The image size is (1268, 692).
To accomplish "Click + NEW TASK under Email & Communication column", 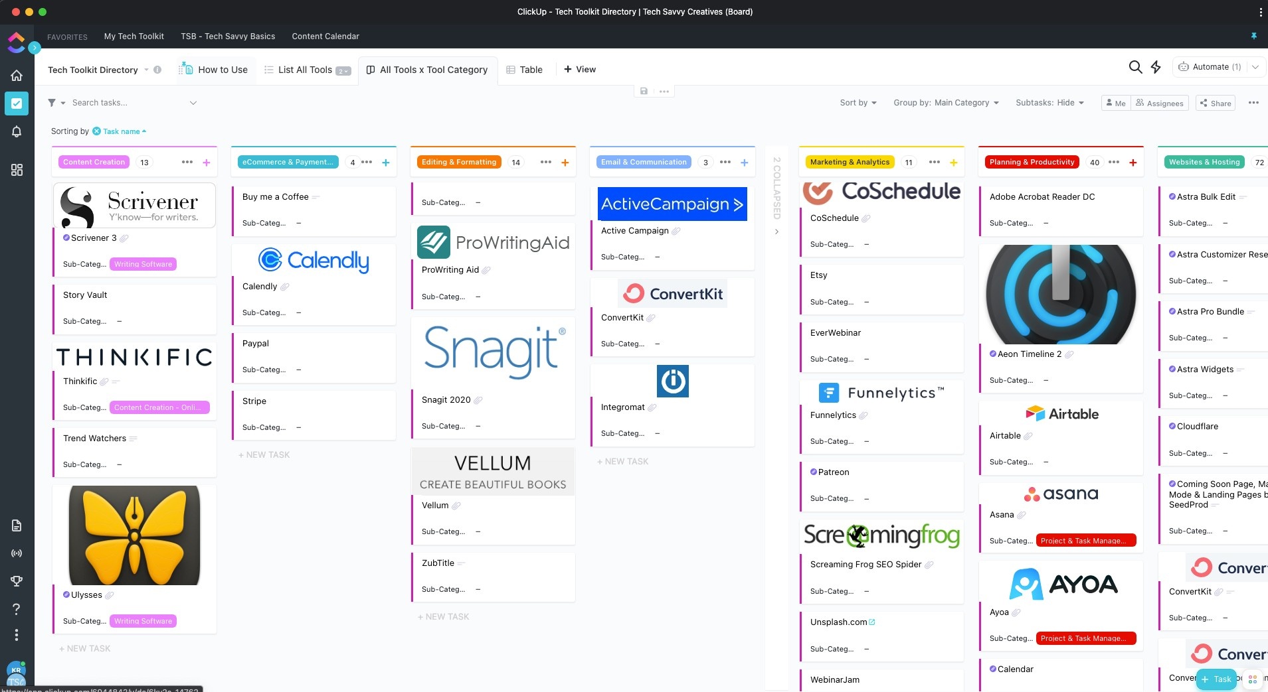I will coord(622,461).
